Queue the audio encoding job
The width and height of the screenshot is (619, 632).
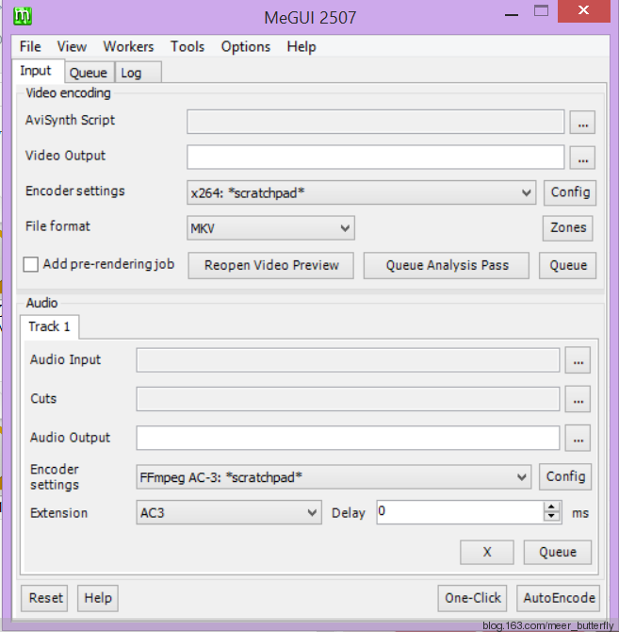[558, 552]
